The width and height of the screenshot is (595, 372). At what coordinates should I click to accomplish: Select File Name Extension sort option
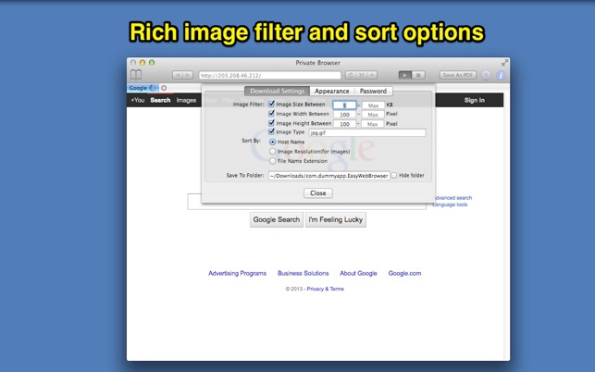coord(272,161)
